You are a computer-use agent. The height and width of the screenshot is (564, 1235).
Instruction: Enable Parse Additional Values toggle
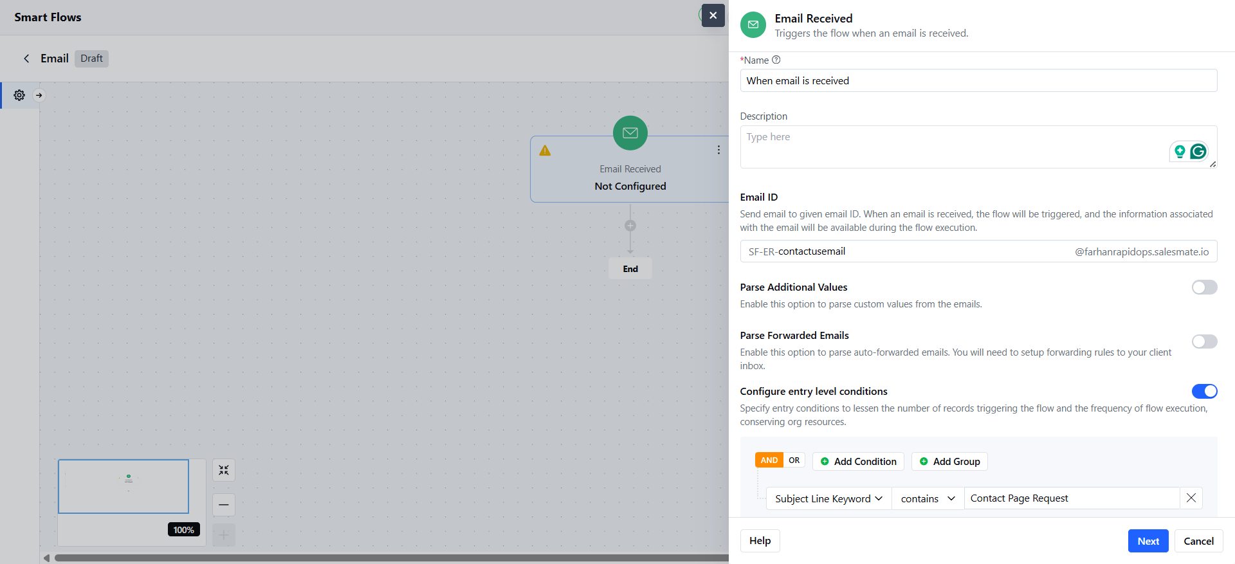(x=1204, y=287)
